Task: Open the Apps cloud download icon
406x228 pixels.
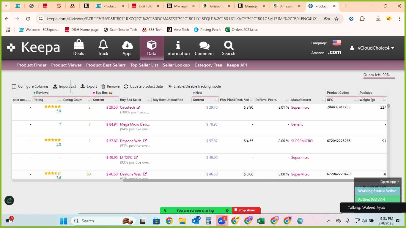Action: 127,48
